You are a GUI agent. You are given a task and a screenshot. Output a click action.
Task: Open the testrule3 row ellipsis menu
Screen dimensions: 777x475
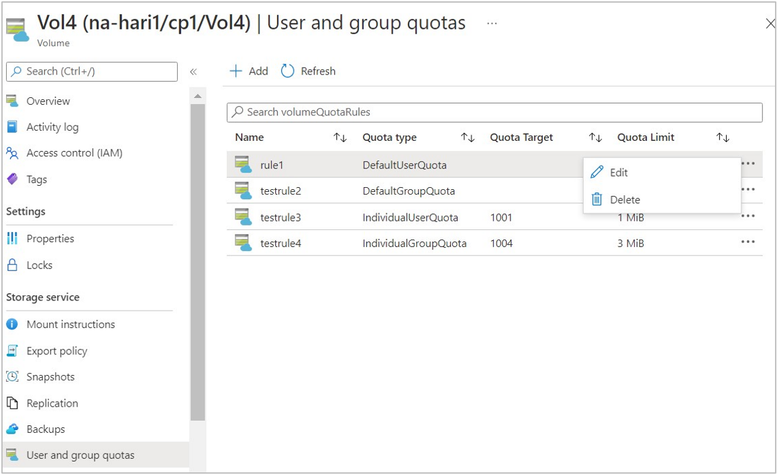click(748, 216)
